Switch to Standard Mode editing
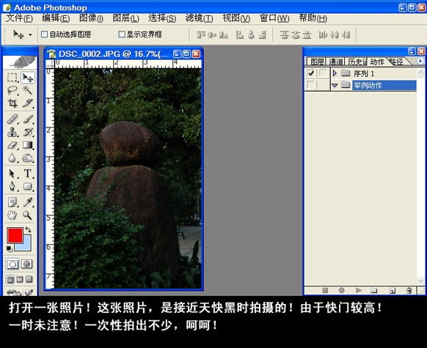This screenshot has width=427, height=348. pyautogui.click(x=12, y=264)
